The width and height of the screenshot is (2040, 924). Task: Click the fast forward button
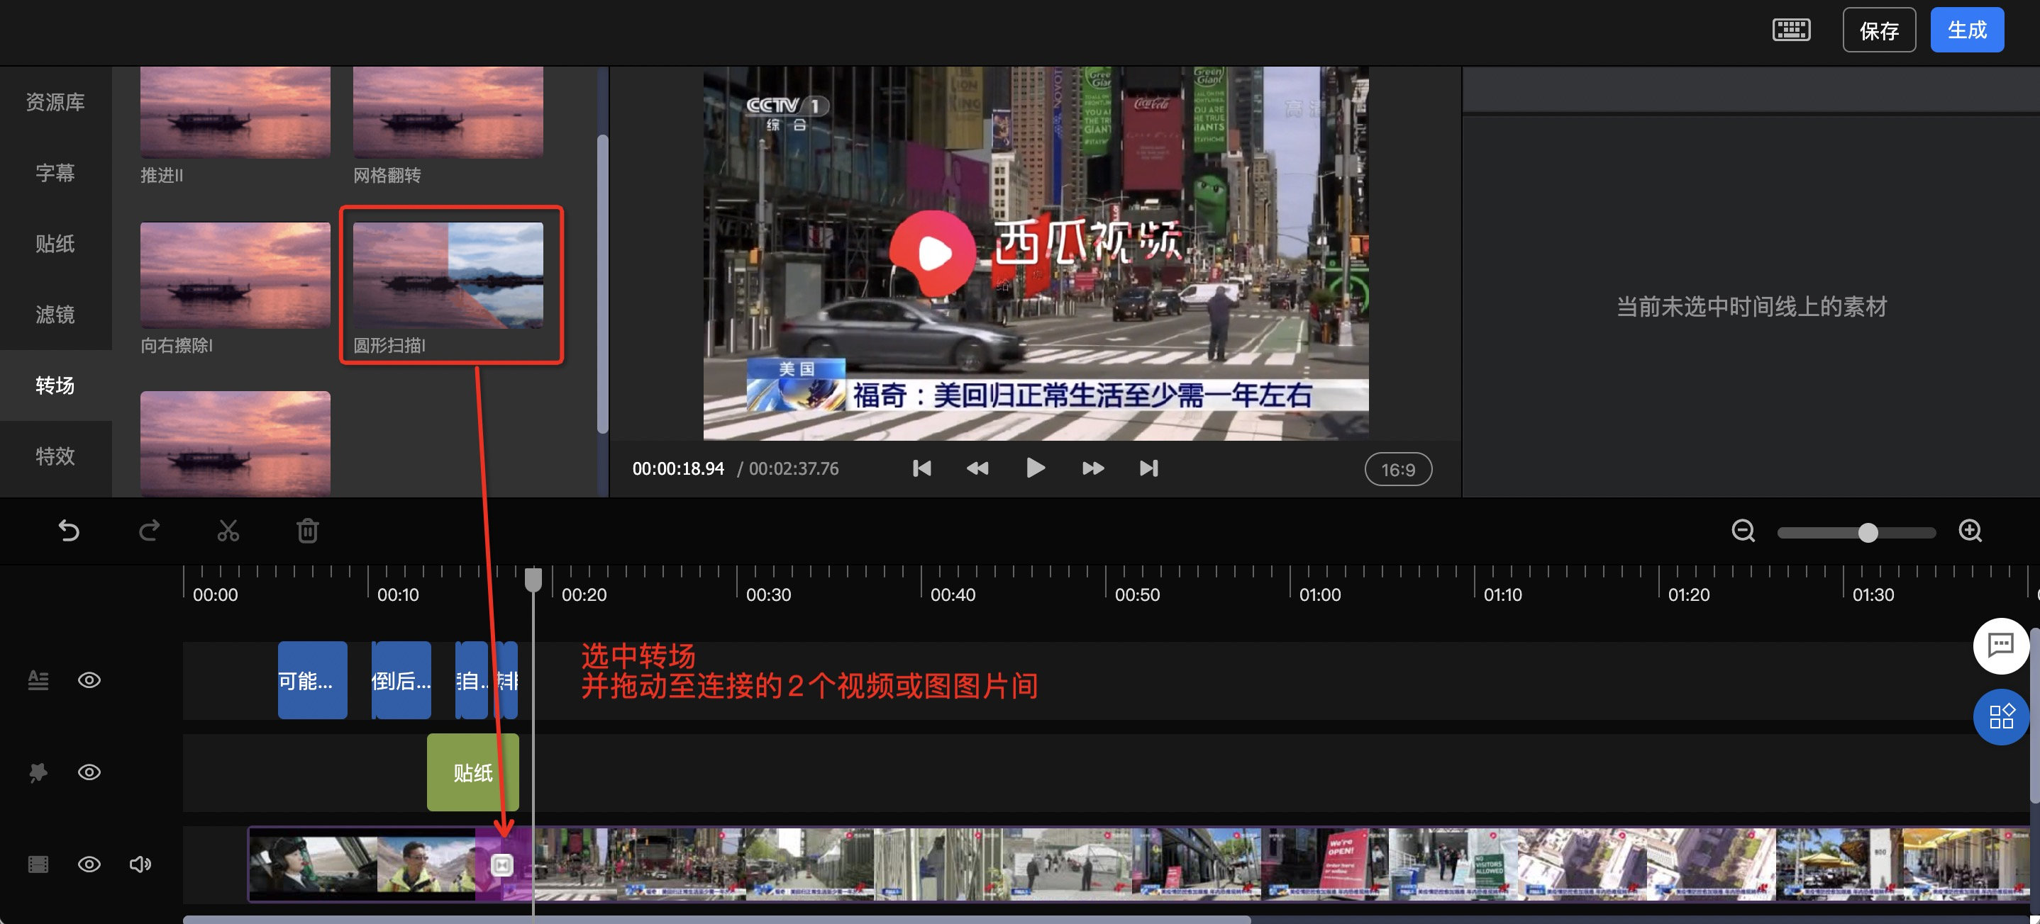coord(1093,468)
